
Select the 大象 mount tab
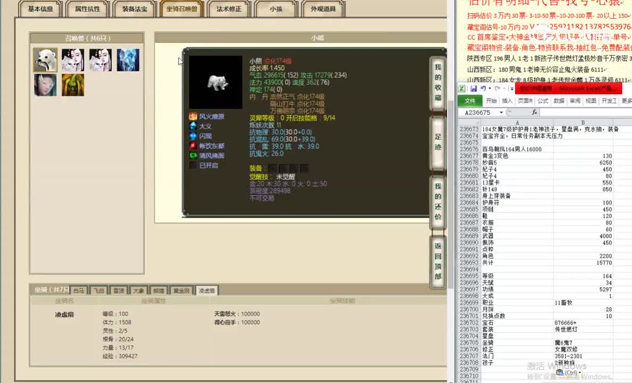pos(139,290)
